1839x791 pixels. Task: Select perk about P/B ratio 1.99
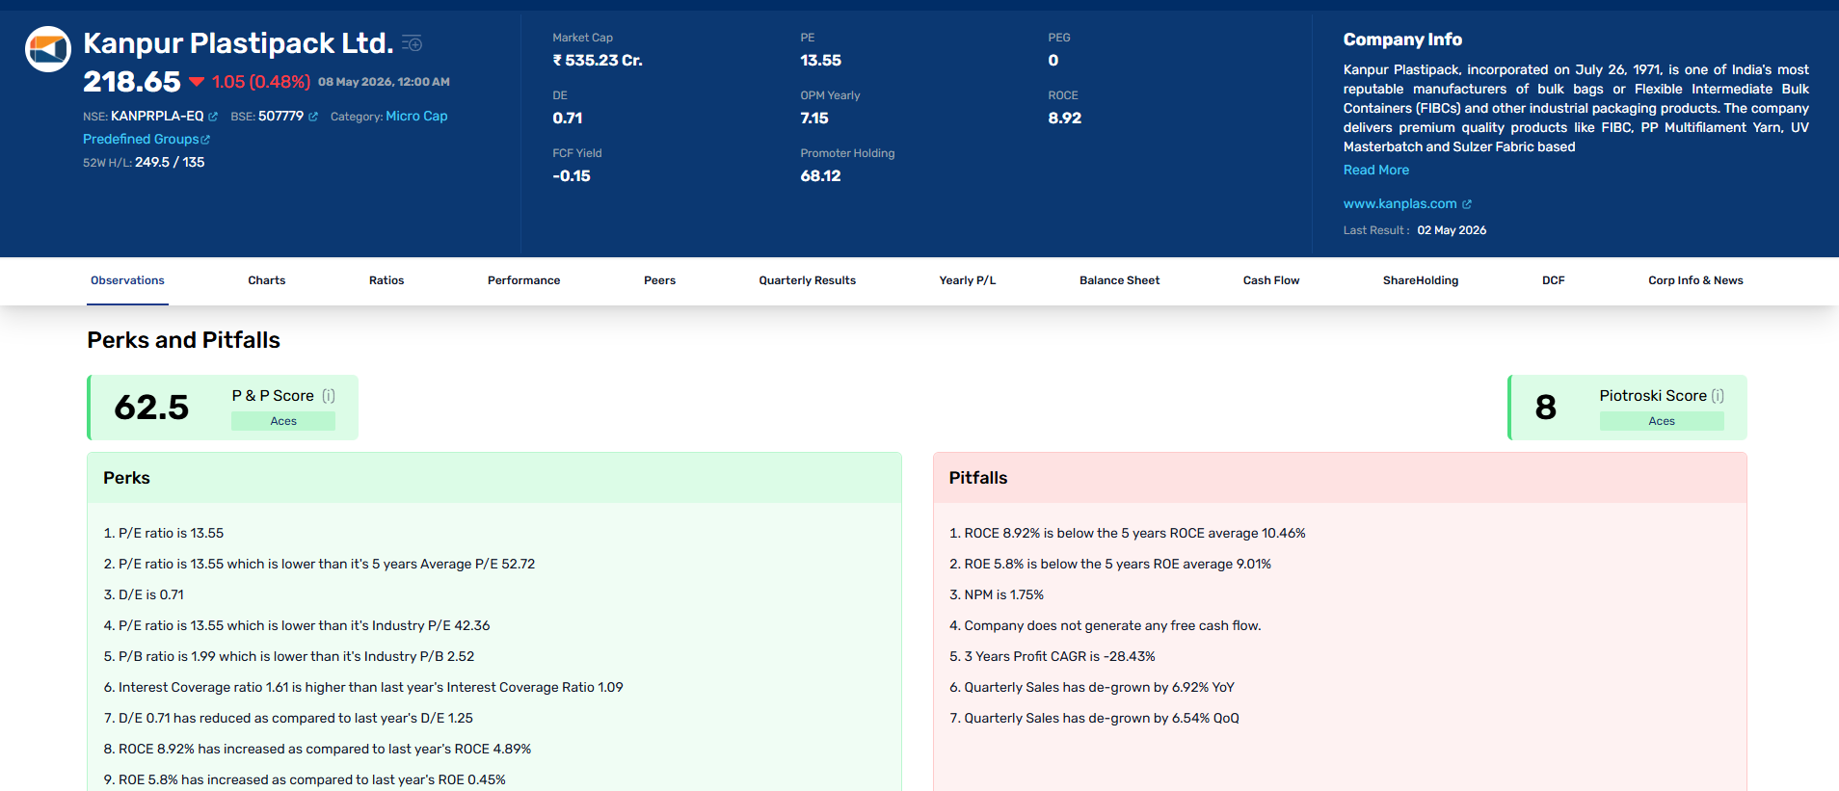[289, 656]
